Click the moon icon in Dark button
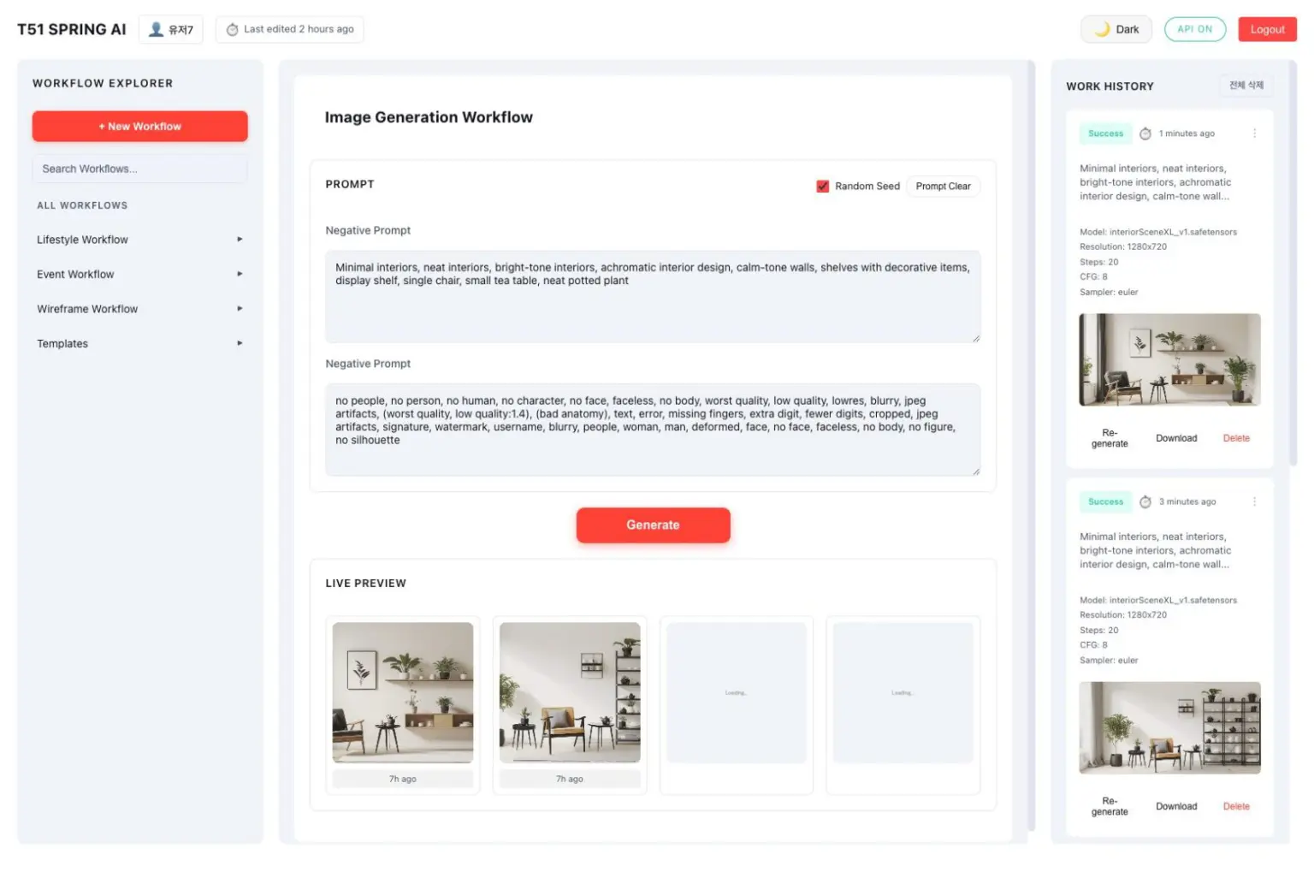The width and height of the screenshot is (1314, 872). (x=1102, y=29)
